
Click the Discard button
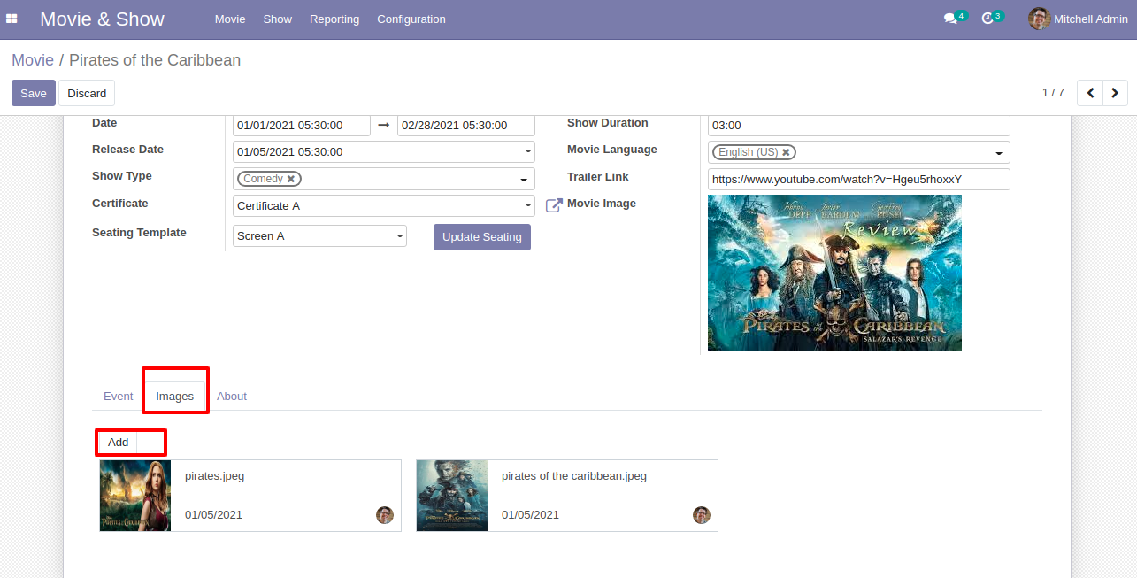pos(87,93)
